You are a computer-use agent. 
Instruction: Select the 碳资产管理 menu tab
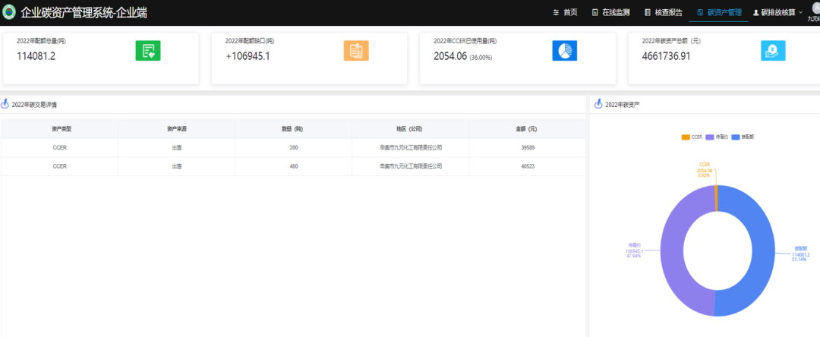pos(719,13)
